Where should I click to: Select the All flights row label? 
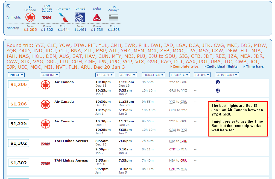click(x=14, y=17)
